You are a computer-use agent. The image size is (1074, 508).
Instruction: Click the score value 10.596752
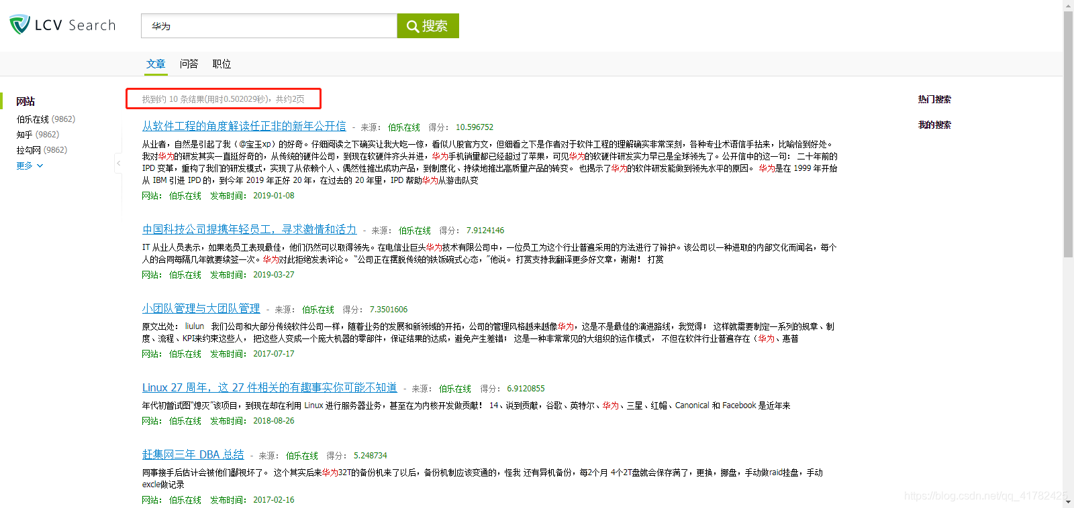click(x=475, y=127)
